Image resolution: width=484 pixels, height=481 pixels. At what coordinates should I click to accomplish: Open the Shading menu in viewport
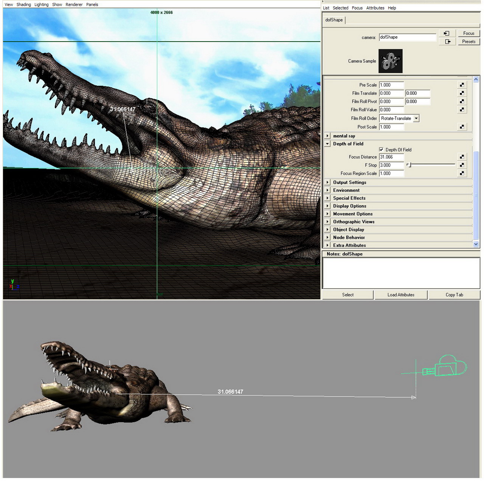pyautogui.click(x=23, y=5)
